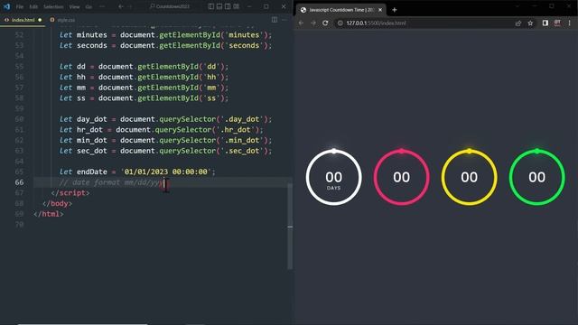578x325 pixels.
Task: Minimize the VS Code window
Action: pyautogui.click(x=249, y=6)
